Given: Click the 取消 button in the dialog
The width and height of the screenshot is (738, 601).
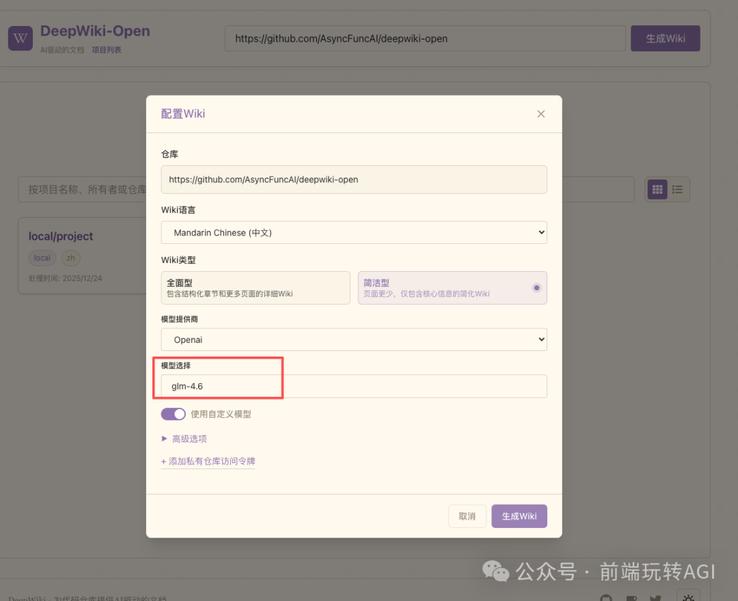Looking at the screenshot, I should [x=467, y=516].
